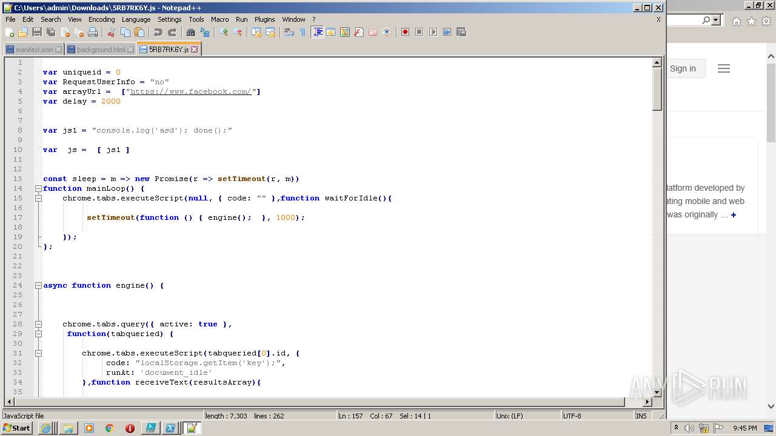Screen dimensions: 776x436
Task: Open the Document Map panel icon
Action: [345, 32]
